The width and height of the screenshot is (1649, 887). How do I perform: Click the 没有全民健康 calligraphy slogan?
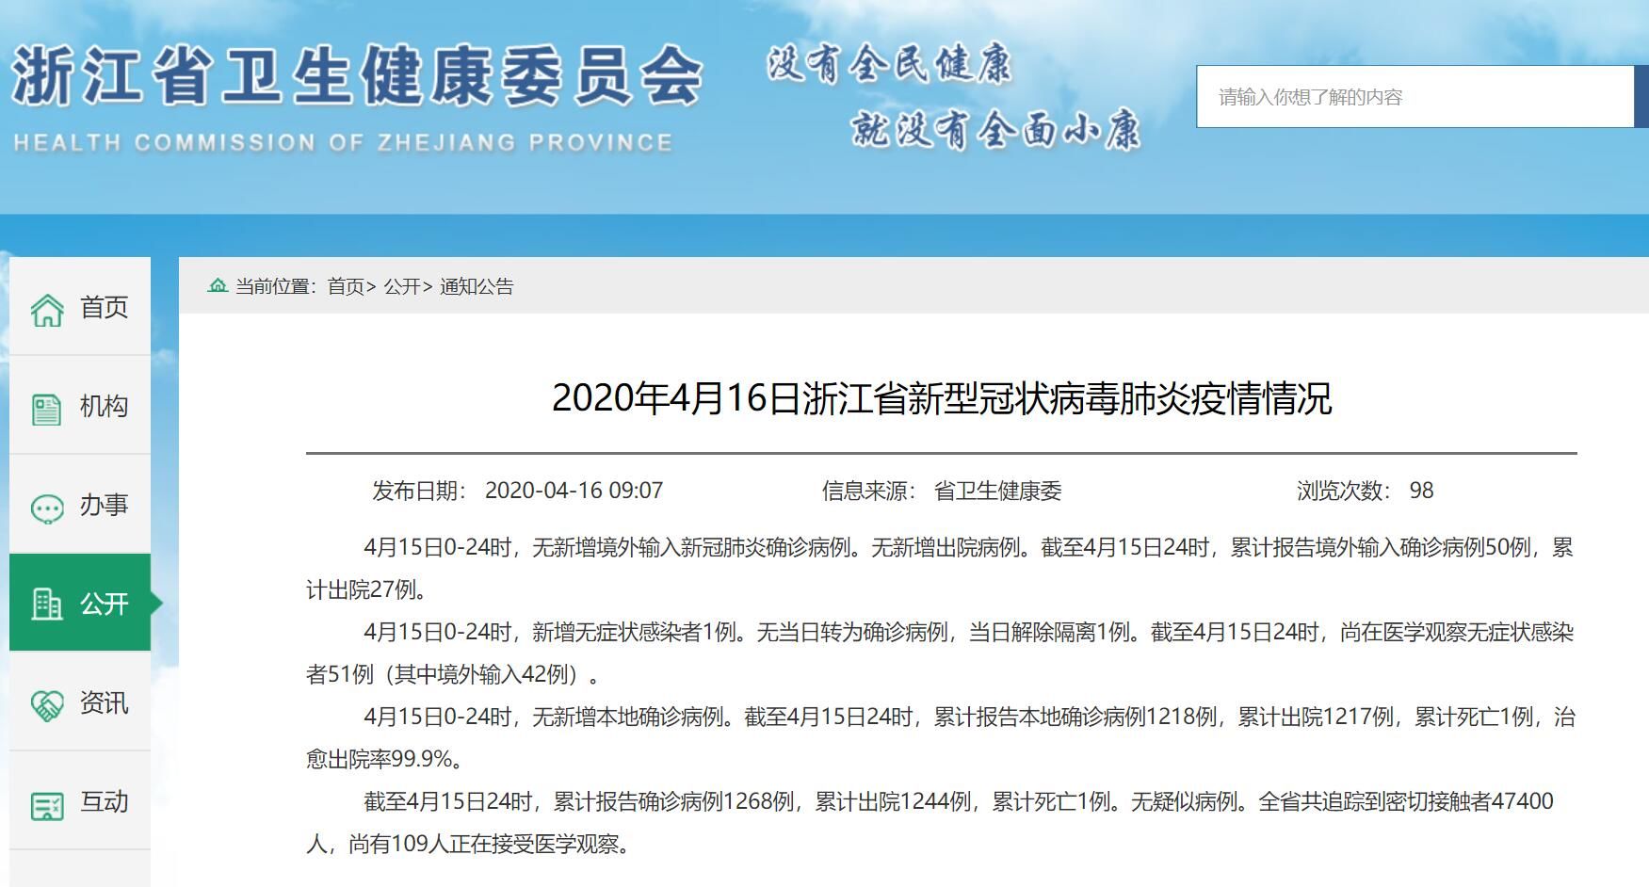(x=889, y=65)
